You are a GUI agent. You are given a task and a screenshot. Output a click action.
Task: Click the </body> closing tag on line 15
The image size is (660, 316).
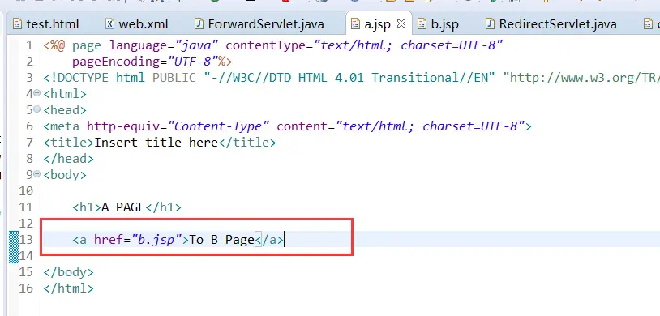point(68,271)
